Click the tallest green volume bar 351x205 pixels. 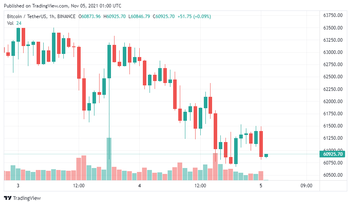pos(109,159)
